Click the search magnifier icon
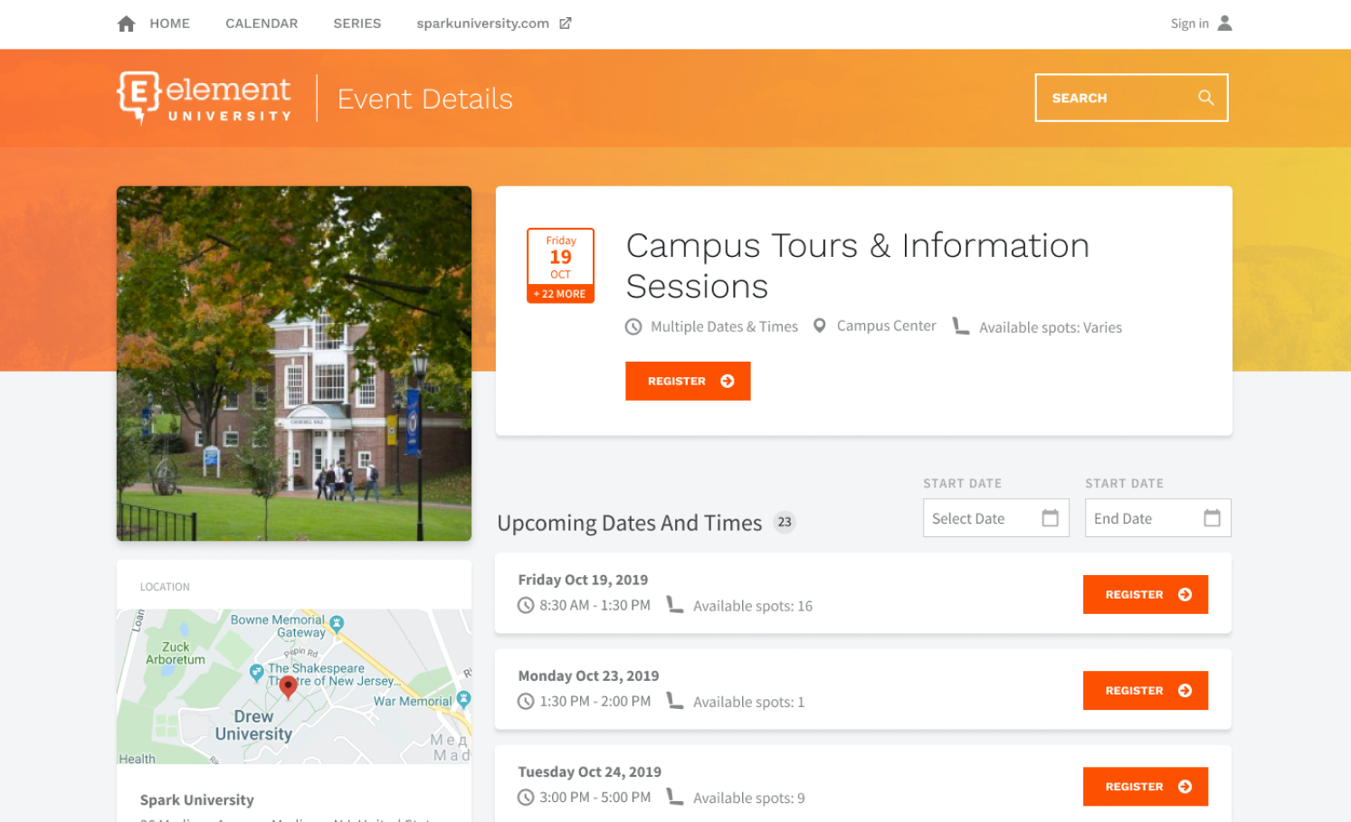Viewport: 1351px width, 822px height. click(1205, 98)
